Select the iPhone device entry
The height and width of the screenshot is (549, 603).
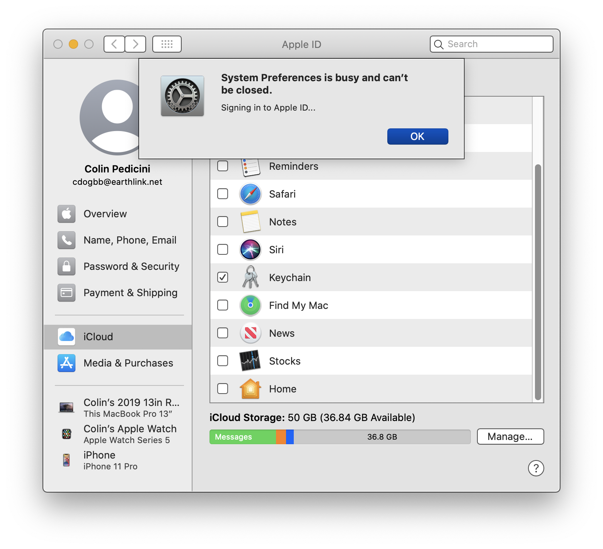coord(118,460)
